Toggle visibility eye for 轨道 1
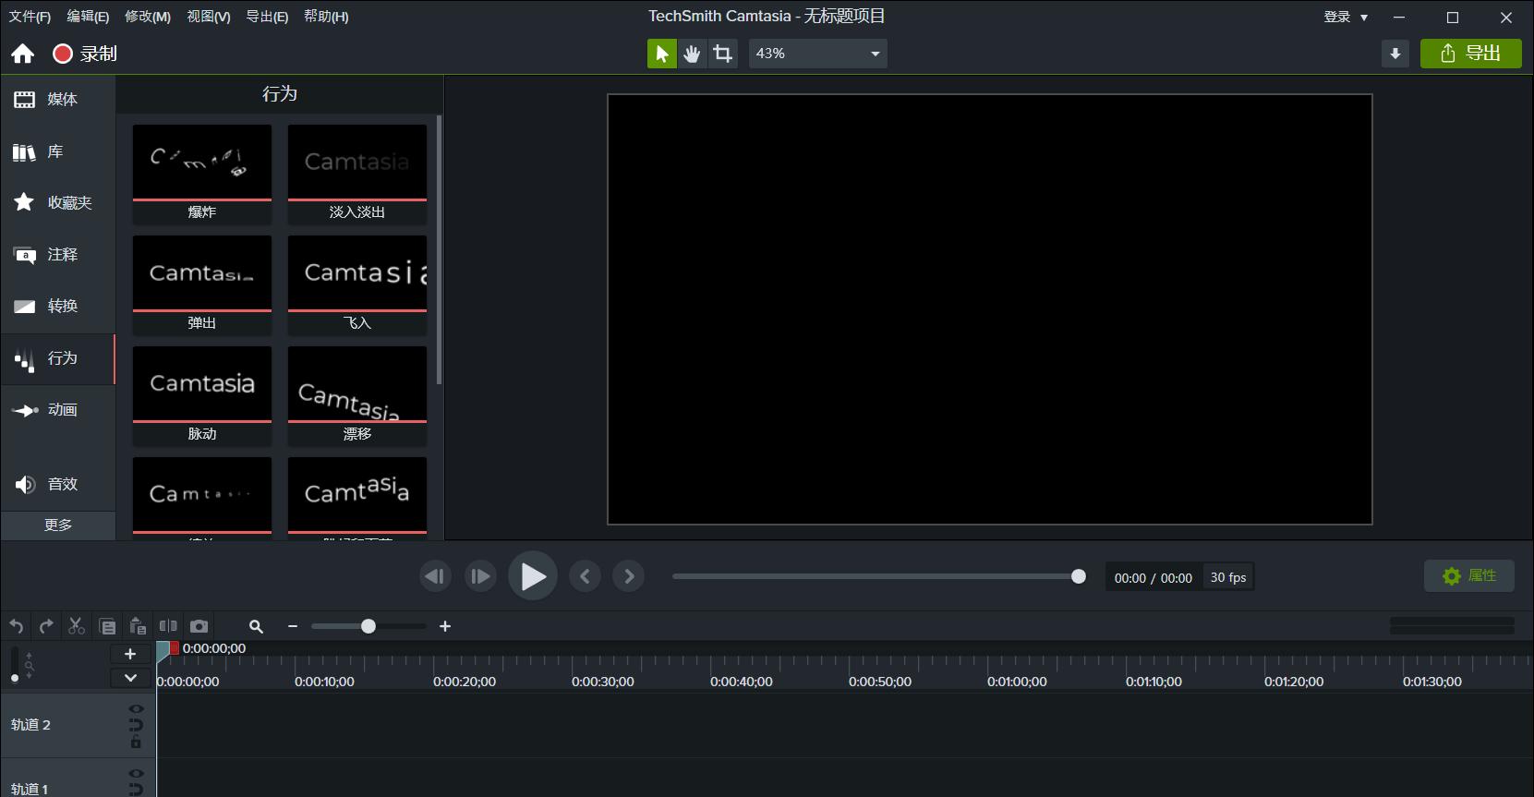Viewport: 1534px width, 797px height. (x=136, y=774)
